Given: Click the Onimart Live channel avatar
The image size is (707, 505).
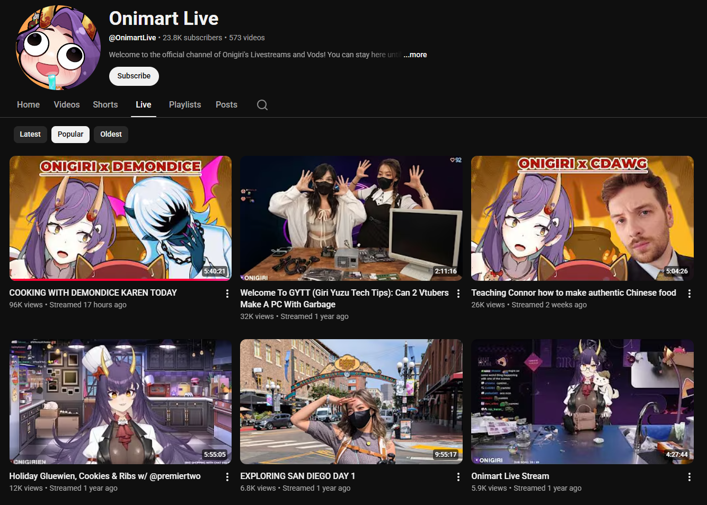Looking at the screenshot, I should pos(58,48).
